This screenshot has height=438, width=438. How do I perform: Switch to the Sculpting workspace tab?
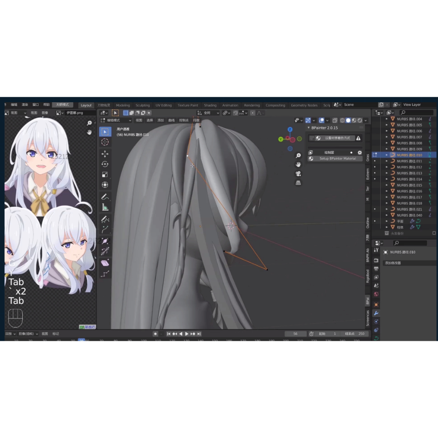click(x=142, y=105)
